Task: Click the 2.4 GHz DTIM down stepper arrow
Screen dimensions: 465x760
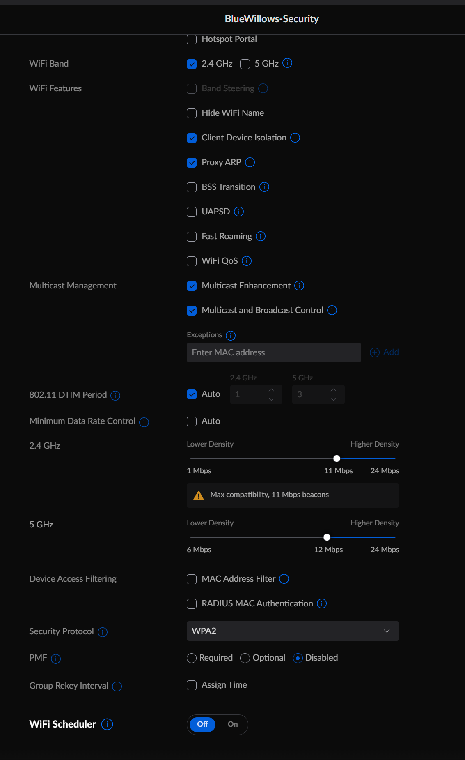Action: [x=271, y=398]
